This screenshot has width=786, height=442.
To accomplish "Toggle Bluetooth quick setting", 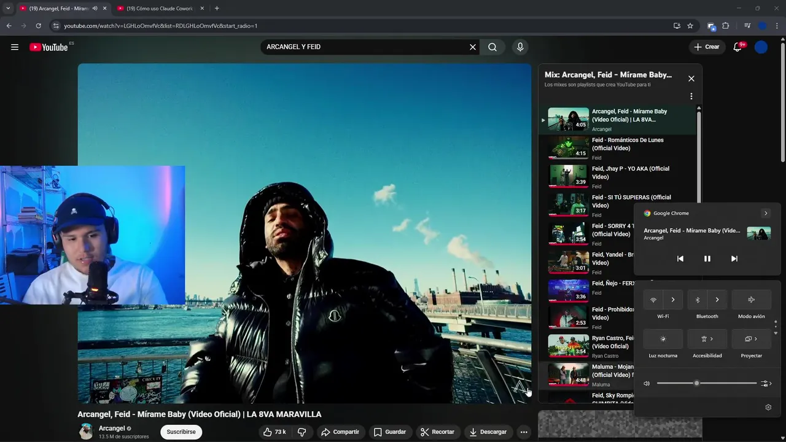I will (x=698, y=300).
